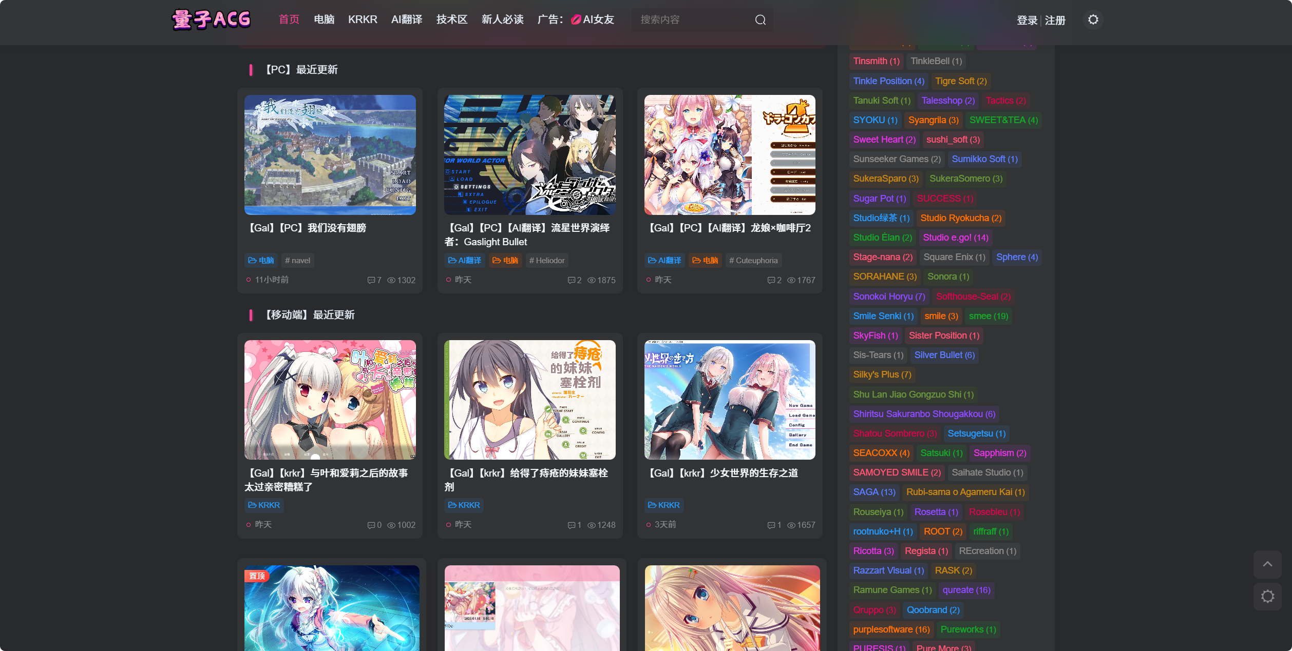The image size is (1292, 651).
Task: Open the 电脑 navigation dropdown
Action: tap(324, 19)
